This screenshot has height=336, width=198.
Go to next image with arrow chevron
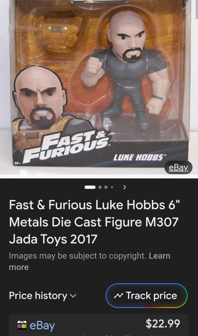click(125, 187)
